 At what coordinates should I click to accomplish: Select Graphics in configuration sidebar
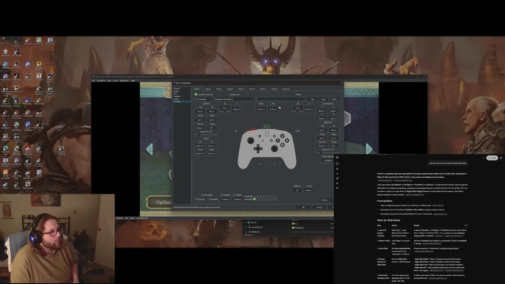177,96
